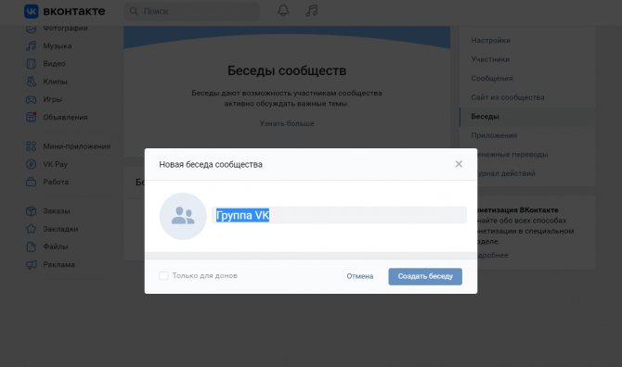The width and height of the screenshot is (622, 367).
Task: Click the Файлы document icon
Action: point(31,247)
